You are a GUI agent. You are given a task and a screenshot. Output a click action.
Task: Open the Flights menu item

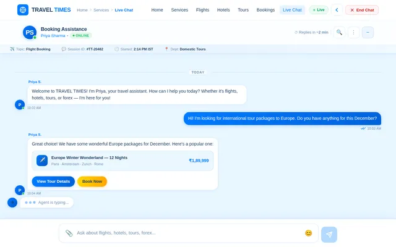click(202, 10)
